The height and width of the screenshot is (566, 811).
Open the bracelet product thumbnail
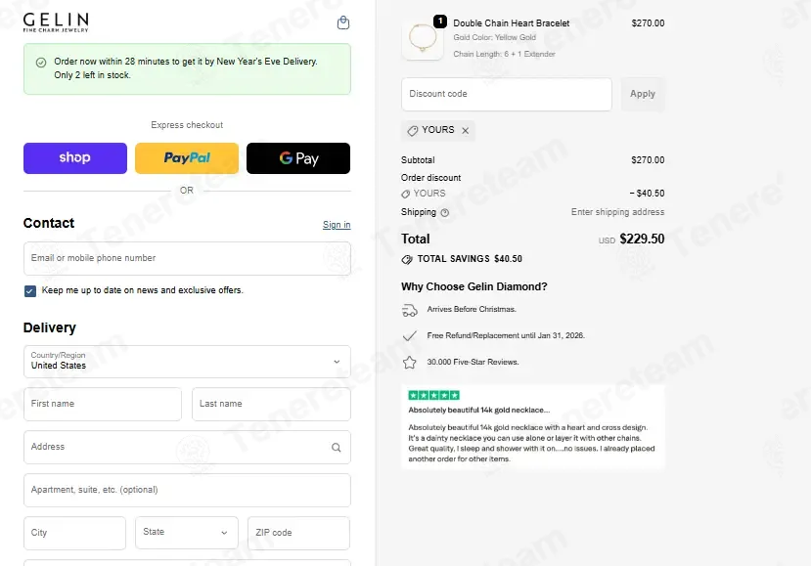click(422, 39)
